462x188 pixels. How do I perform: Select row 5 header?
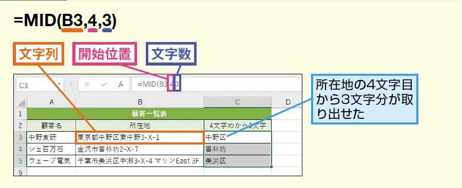click(x=21, y=161)
